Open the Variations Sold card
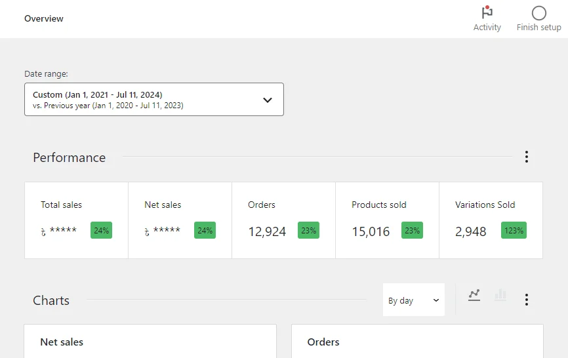Image resolution: width=568 pixels, height=358 pixels. 491,220
